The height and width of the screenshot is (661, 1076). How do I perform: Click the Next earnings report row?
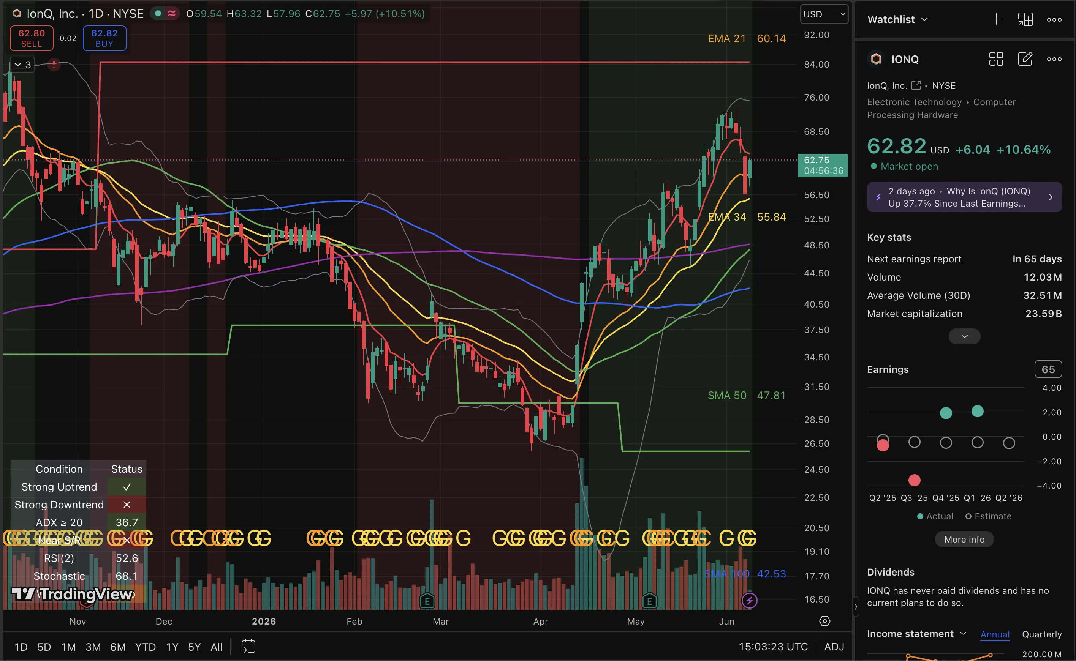click(x=964, y=259)
